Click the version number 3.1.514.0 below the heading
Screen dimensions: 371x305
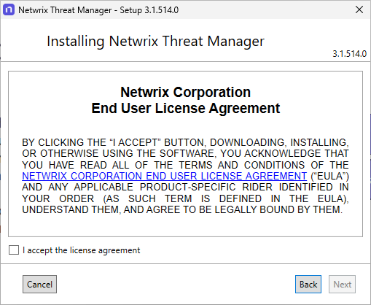coord(349,54)
